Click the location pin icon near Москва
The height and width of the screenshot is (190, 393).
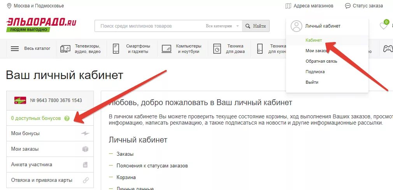(x=9, y=5)
